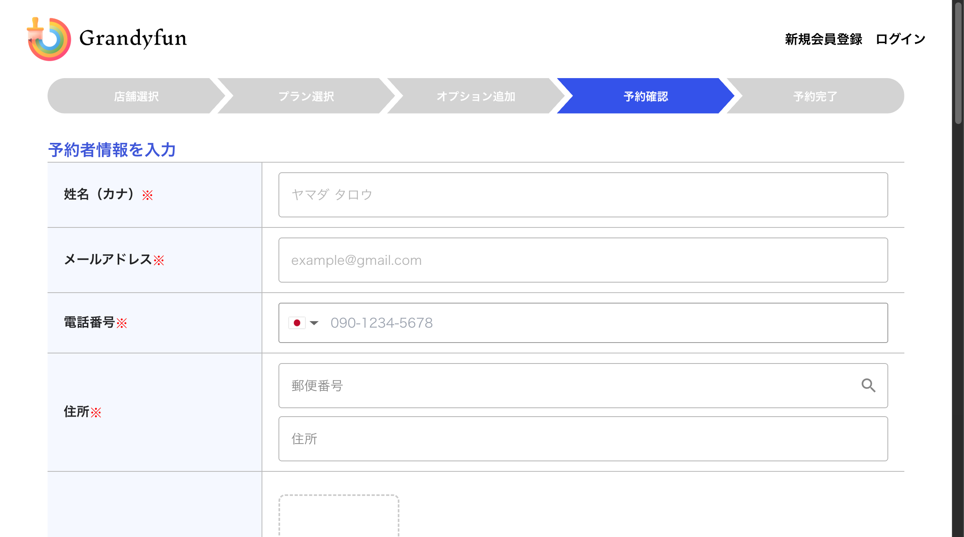Image resolution: width=964 pixels, height=537 pixels.
Task: Click the page vertical scrollbar thumb
Action: (x=958, y=62)
